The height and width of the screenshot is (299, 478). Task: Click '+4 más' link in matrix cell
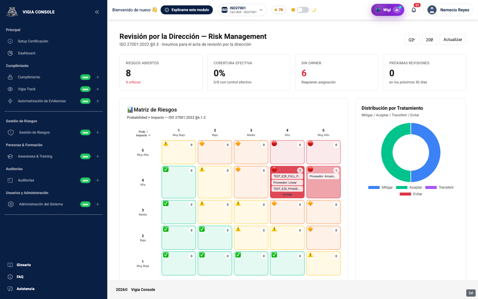[x=287, y=195]
